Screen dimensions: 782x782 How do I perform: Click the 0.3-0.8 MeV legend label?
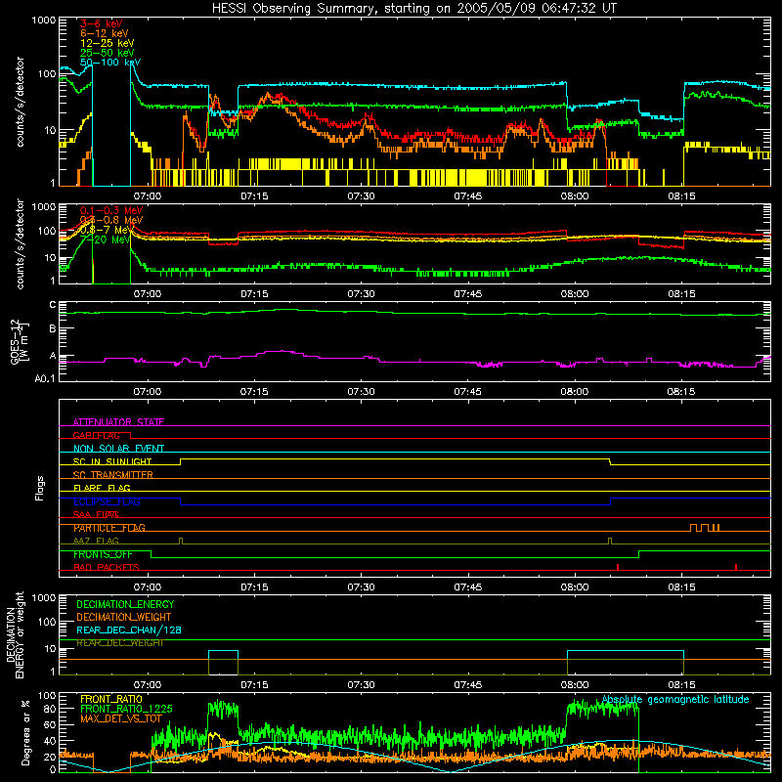(x=111, y=220)
